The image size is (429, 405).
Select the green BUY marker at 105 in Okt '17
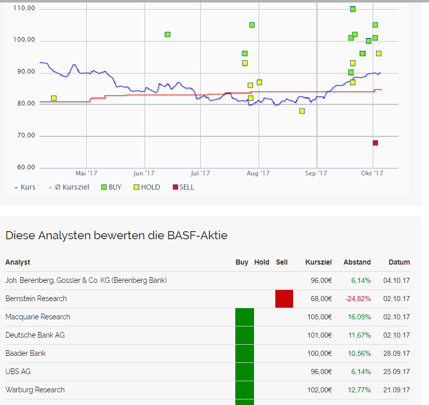click(375, 25)
